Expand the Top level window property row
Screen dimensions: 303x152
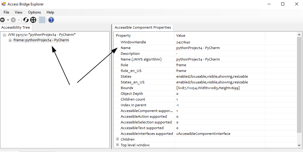coord(118,145)
